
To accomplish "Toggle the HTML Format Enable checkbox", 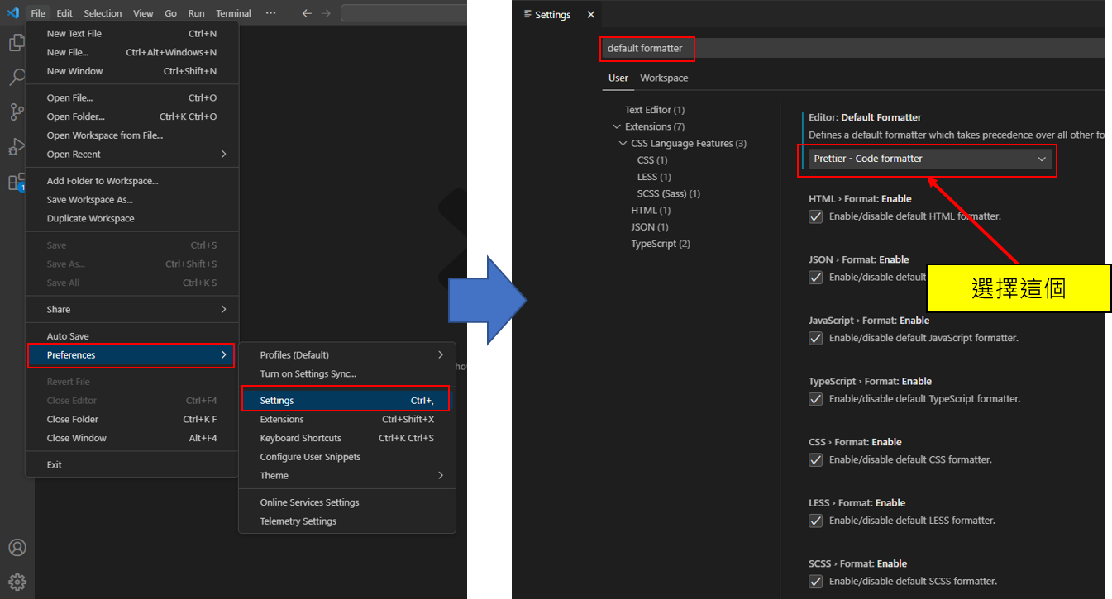I will click(x=816, y=216).
